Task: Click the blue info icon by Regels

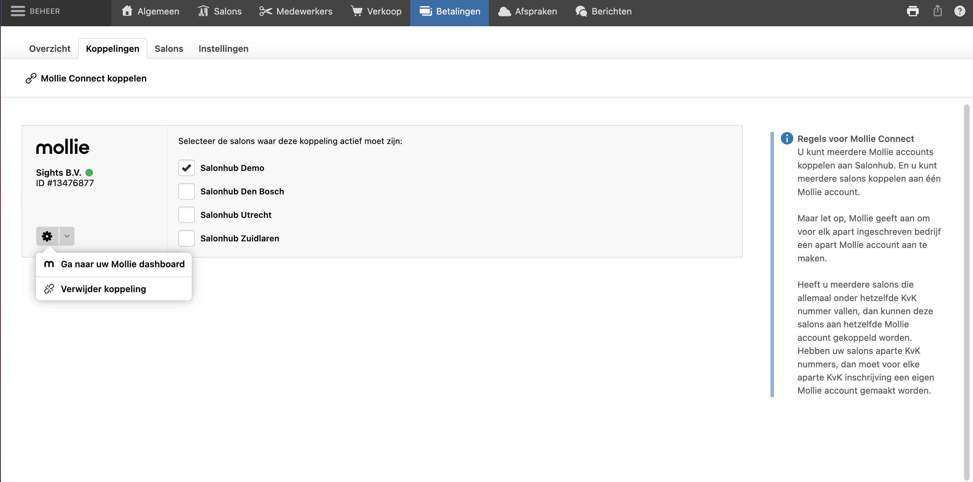Action: point(787,138)
